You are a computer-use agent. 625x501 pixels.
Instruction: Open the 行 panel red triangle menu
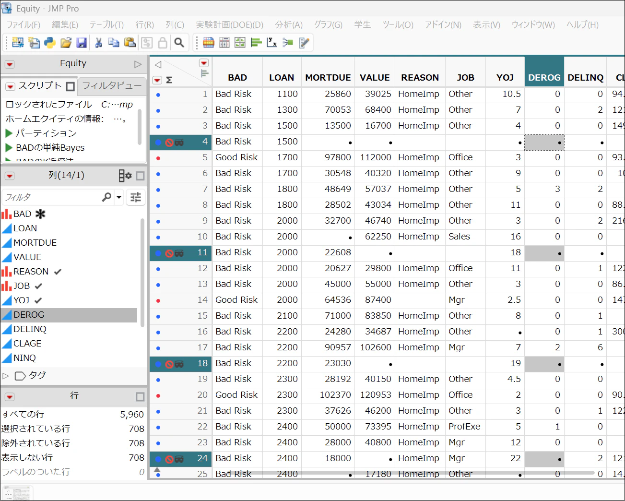pos(10,397)
